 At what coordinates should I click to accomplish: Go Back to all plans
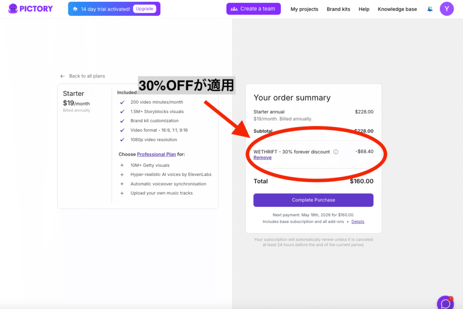(87, 76)
